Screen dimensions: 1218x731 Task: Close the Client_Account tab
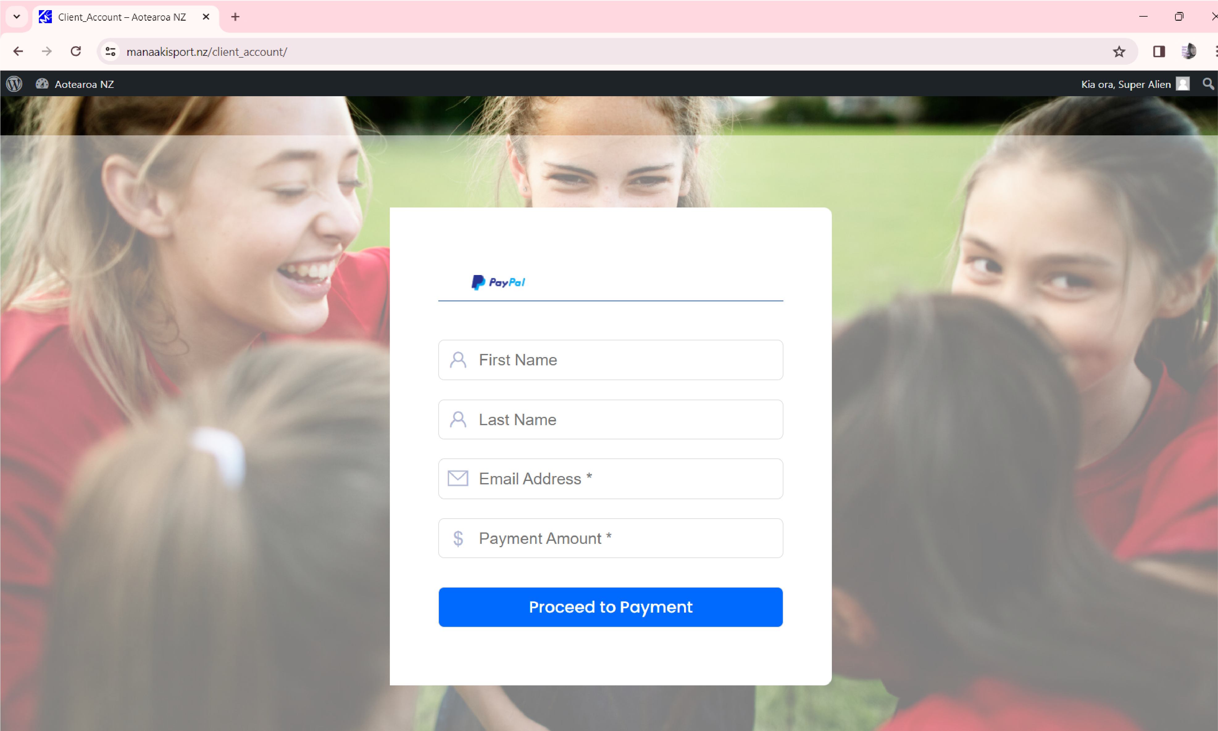click(206, 17)
